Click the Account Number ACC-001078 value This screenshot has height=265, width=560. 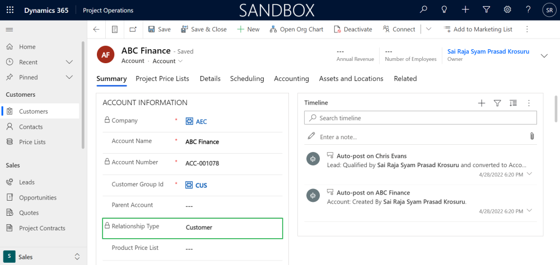(202, 164)
